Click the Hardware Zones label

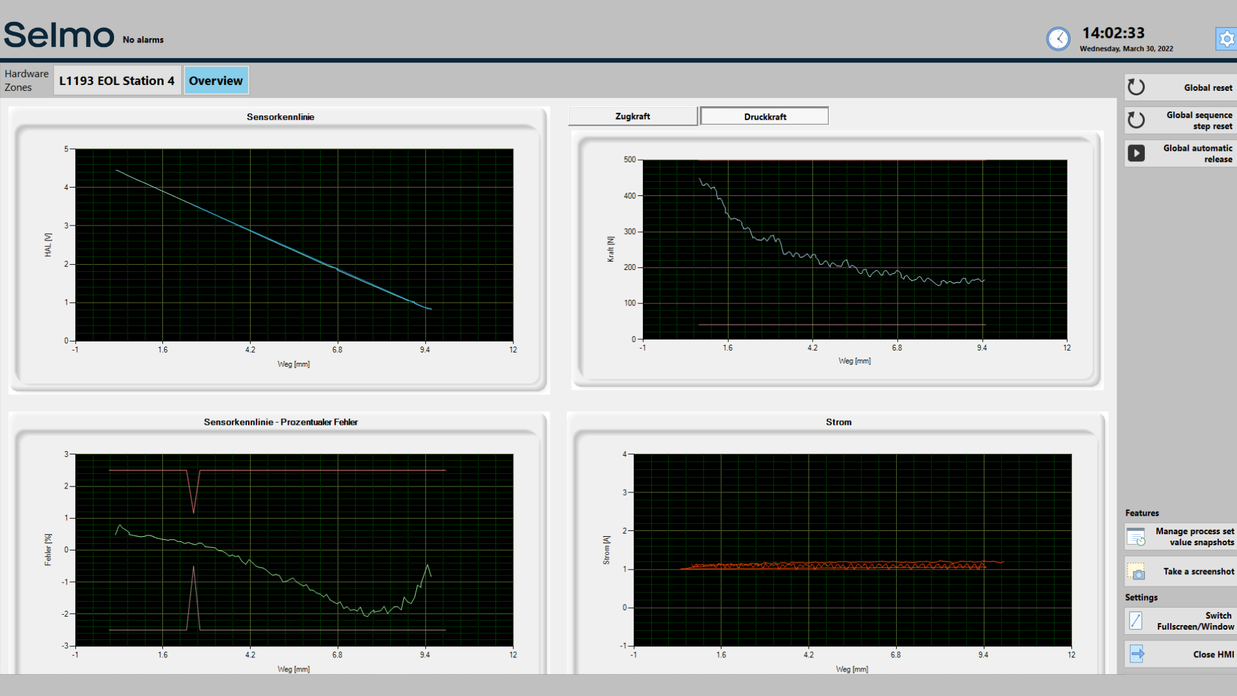point(26,81)
